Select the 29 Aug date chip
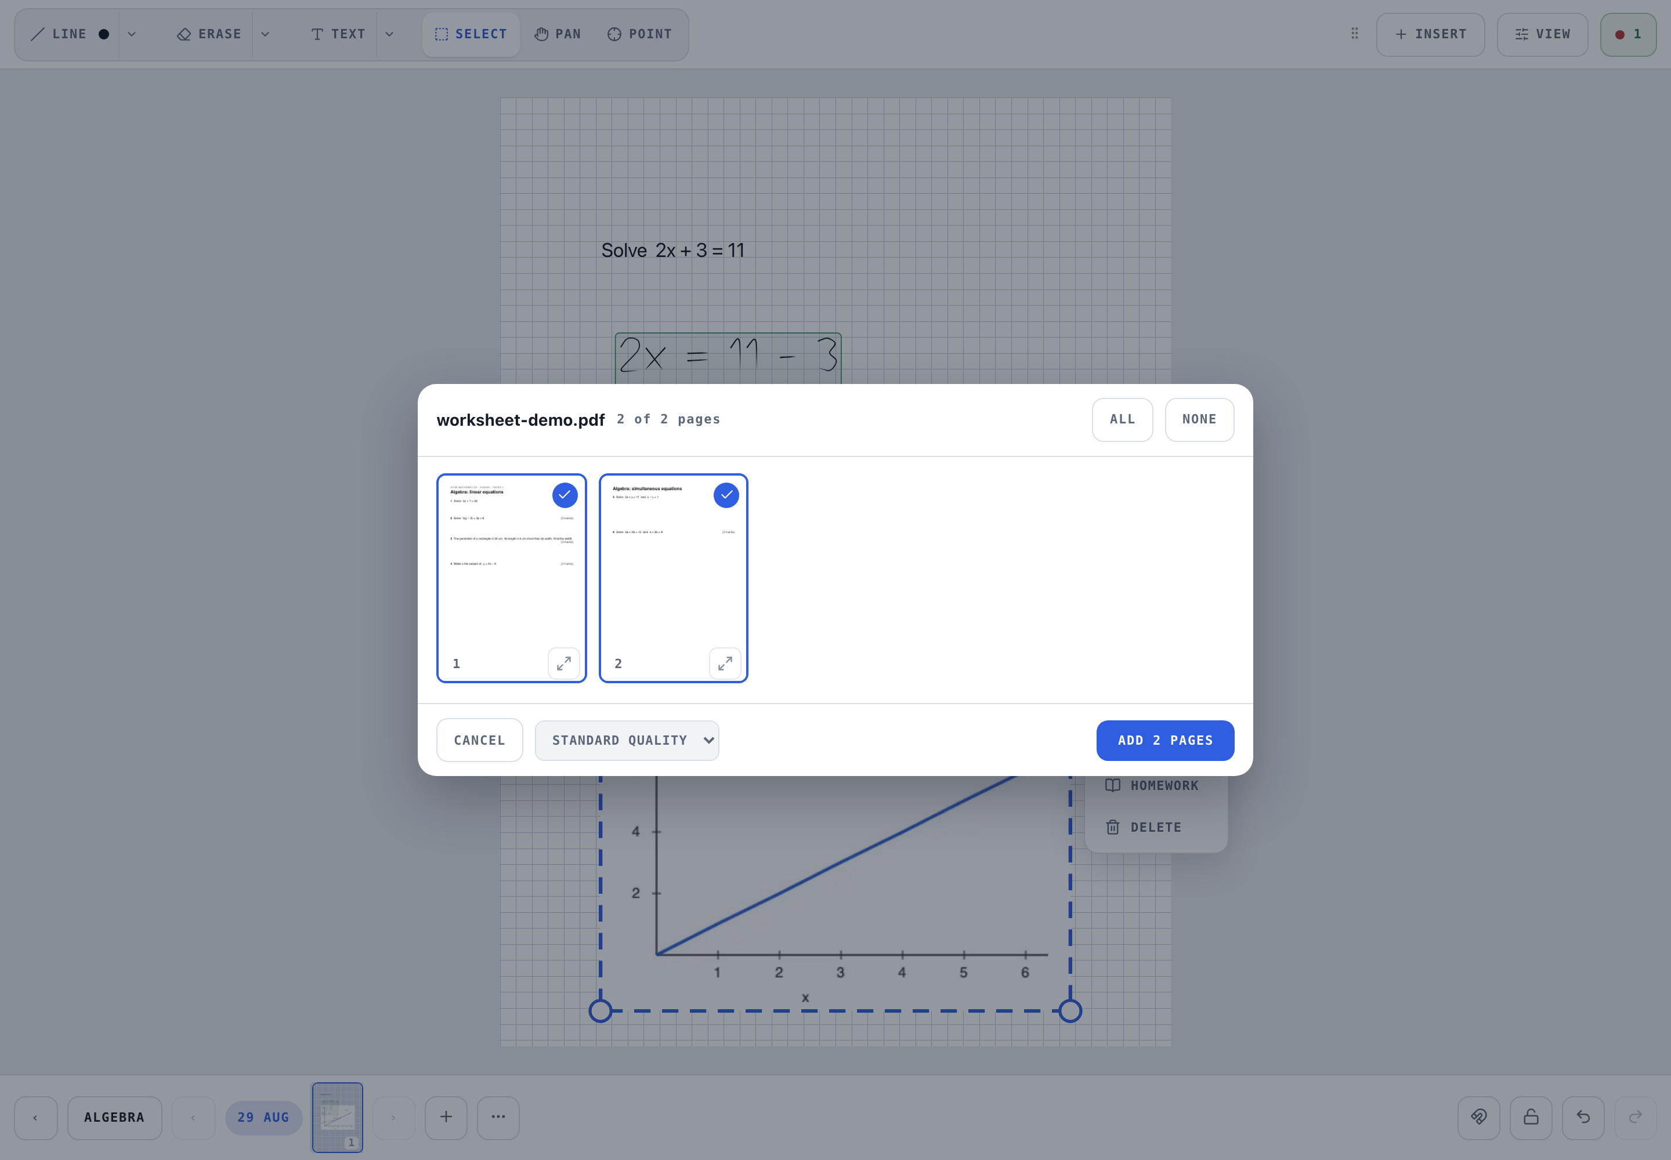This screenshot has width=1671, height=1160. coord(263,1118)
